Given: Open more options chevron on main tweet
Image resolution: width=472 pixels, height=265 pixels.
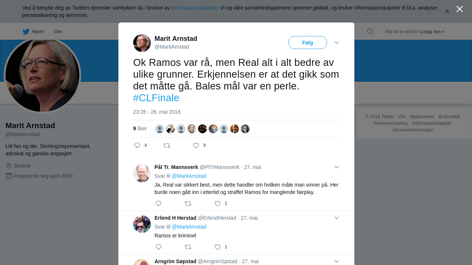Looking at the screenshot, I should 337,43.
